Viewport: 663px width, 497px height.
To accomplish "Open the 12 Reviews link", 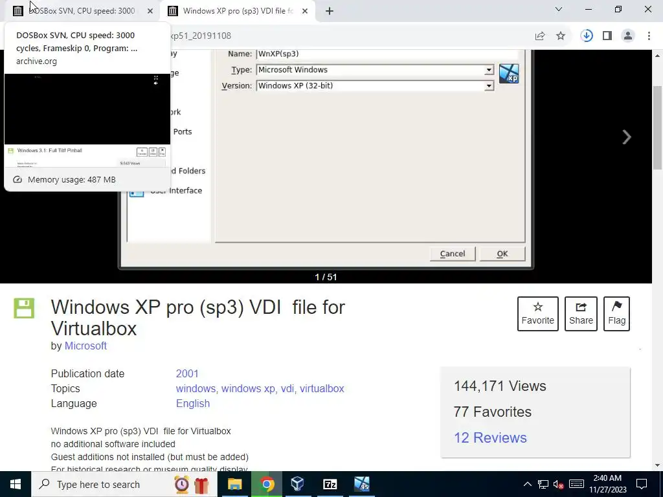I will 490,437.
